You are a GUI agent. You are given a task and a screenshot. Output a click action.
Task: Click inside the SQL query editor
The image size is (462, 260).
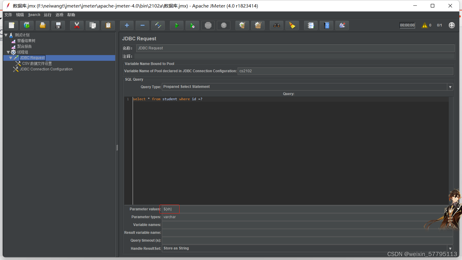point(291,150)
